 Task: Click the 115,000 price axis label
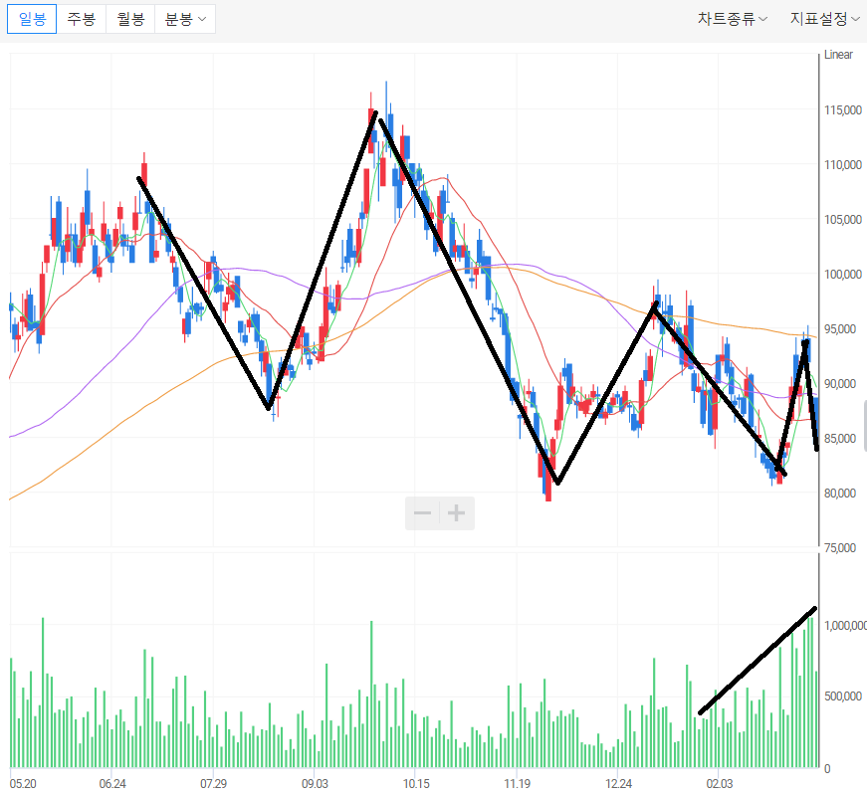point(843,110)
